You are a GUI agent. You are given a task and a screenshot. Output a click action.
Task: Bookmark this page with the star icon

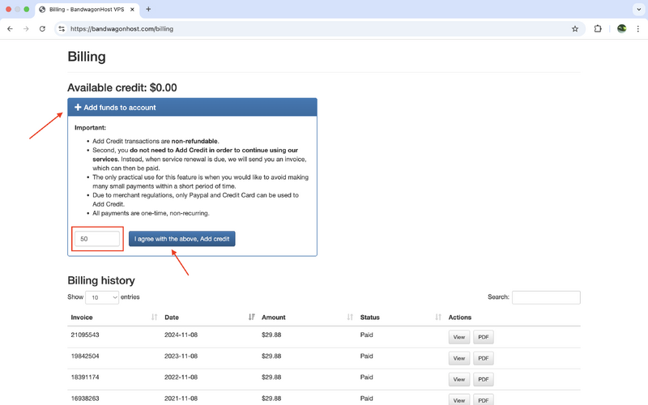575,28
